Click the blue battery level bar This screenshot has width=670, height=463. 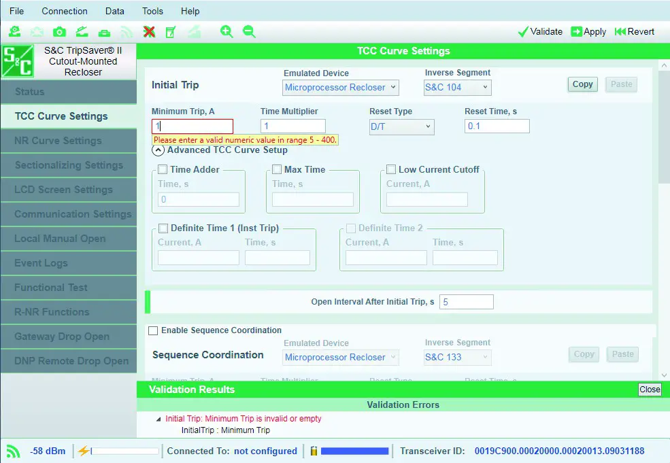(354, 451)
